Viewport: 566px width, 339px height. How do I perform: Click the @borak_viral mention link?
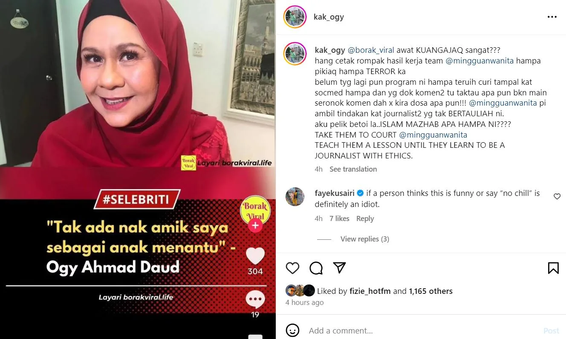pos(371,50)
